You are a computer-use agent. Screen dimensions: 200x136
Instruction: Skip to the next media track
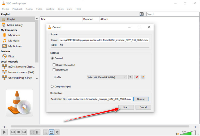(x=24, y=132)
